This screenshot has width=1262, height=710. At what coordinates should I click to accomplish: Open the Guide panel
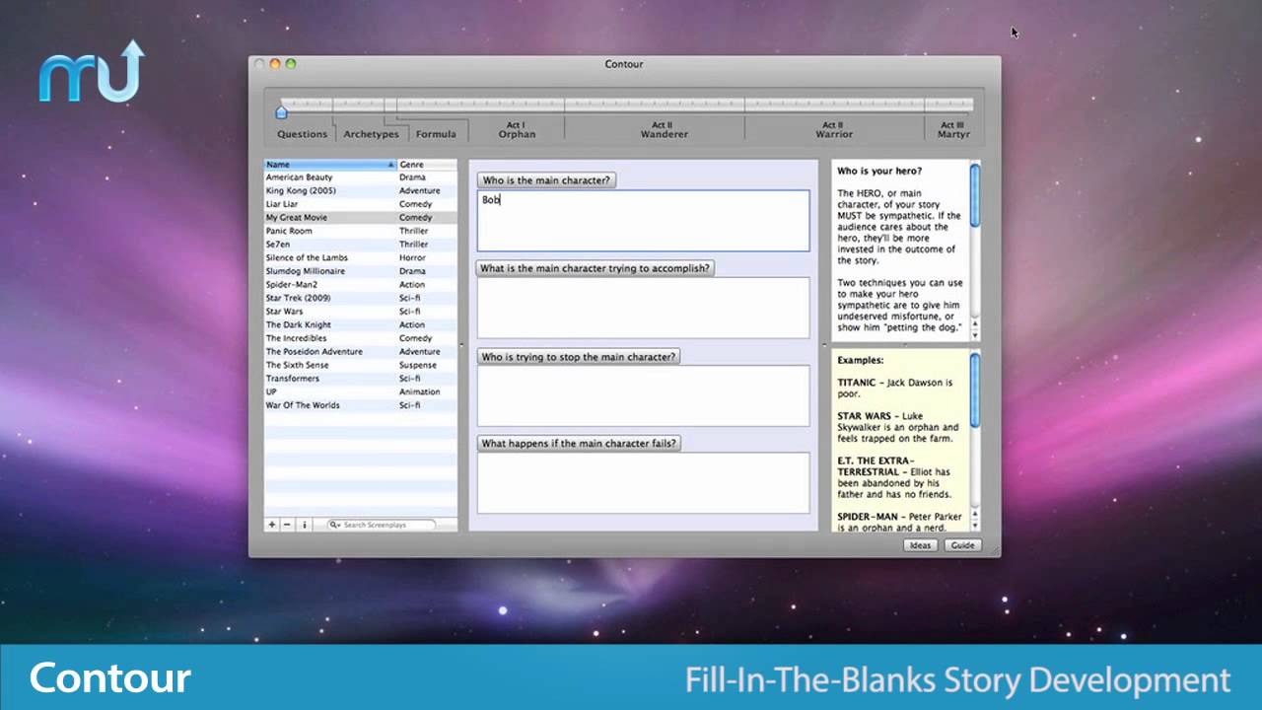pyautogui.click(x=962, y=545)
